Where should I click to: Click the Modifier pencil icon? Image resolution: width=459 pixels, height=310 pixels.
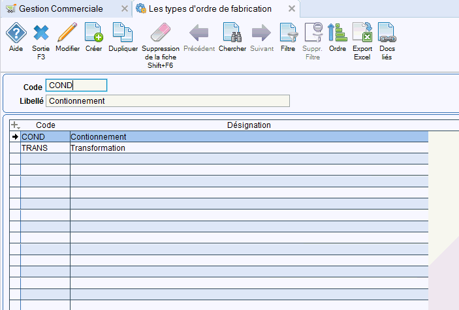tap(67, 33)
